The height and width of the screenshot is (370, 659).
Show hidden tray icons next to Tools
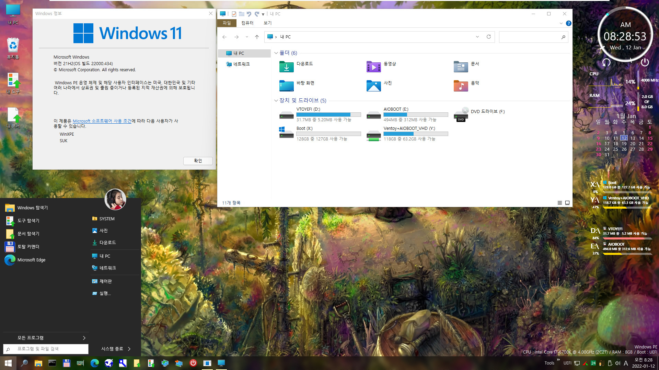[558, 360]
